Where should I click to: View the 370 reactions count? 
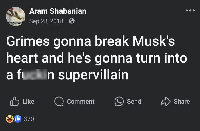(x=29, y=119)
